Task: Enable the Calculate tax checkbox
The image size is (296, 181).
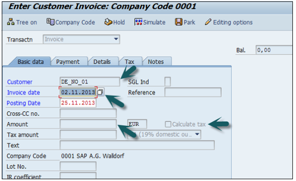Action: point(168,125)
